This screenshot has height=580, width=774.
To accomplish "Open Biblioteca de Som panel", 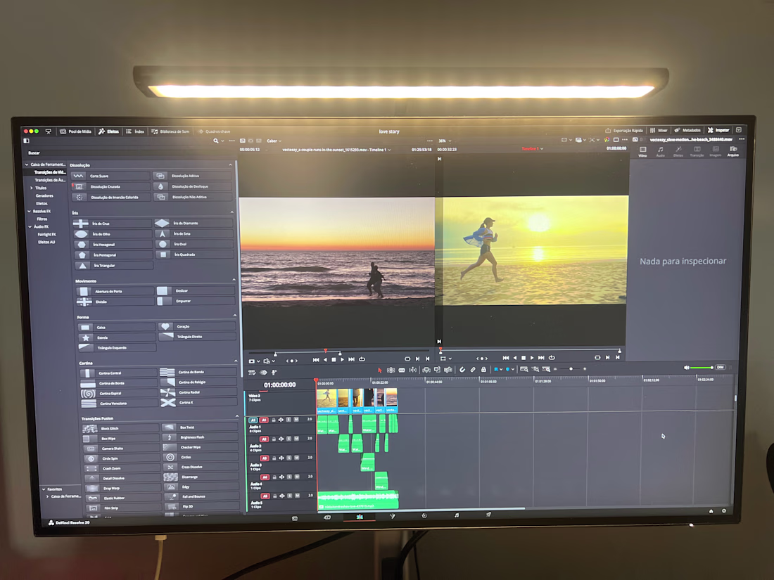I will coord(170,131).
